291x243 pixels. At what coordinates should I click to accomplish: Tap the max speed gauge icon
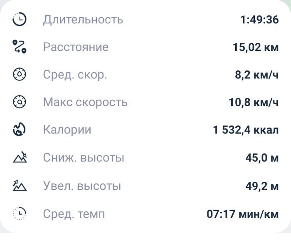(x=20, y=102)
